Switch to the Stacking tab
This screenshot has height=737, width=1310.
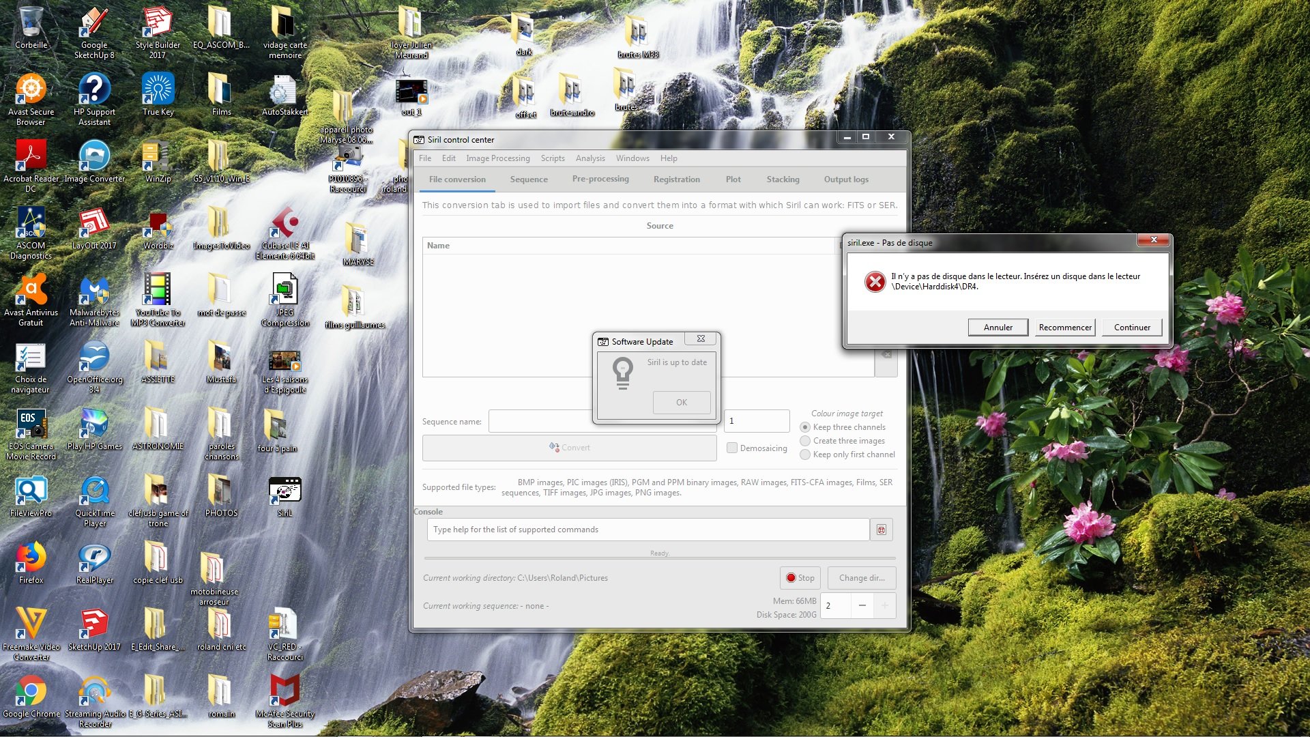[783, 179]
